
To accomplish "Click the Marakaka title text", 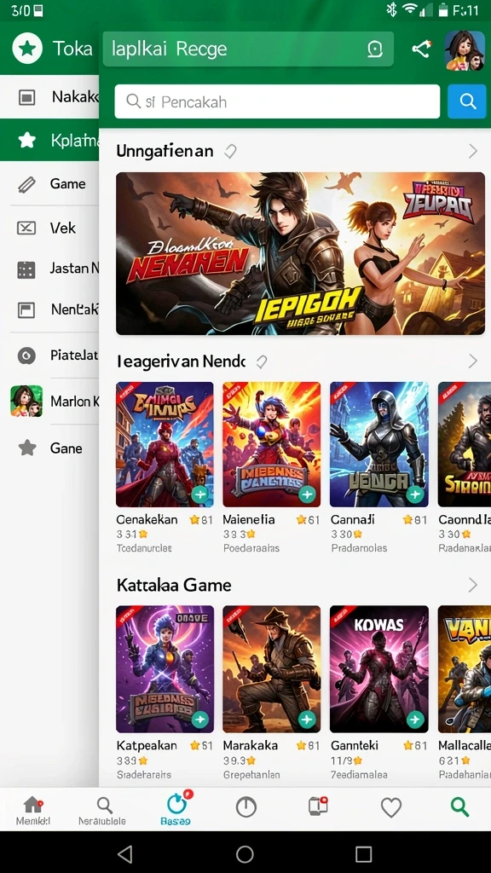I will [x=252, y=745].
